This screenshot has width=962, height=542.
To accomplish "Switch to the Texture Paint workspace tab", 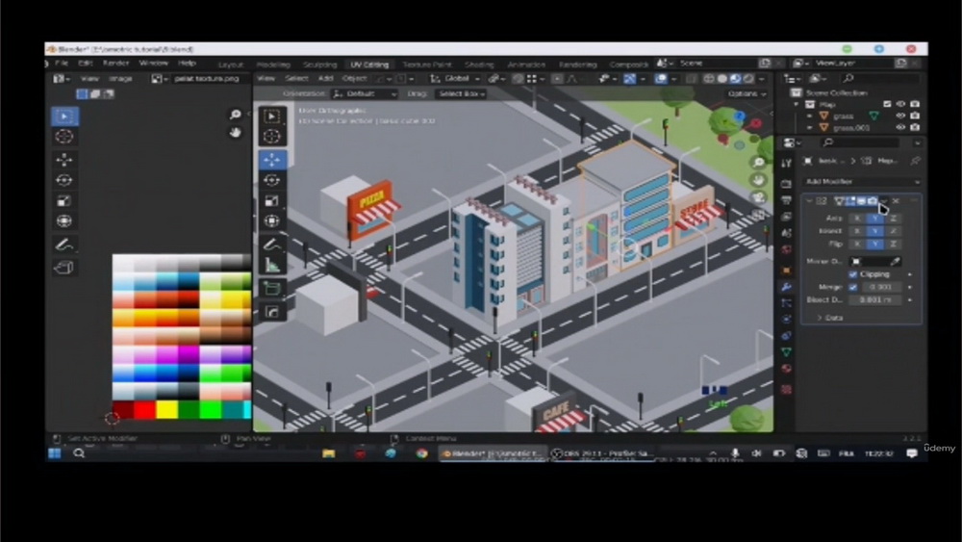I will pos(426,65).
